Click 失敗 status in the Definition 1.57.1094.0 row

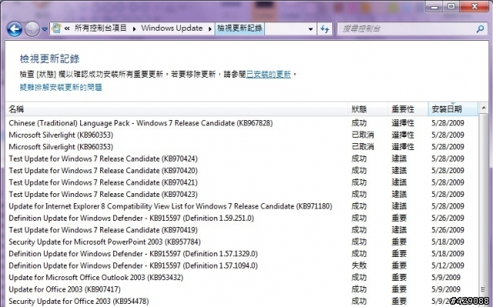pyautogui.click(x=359, y=266)
